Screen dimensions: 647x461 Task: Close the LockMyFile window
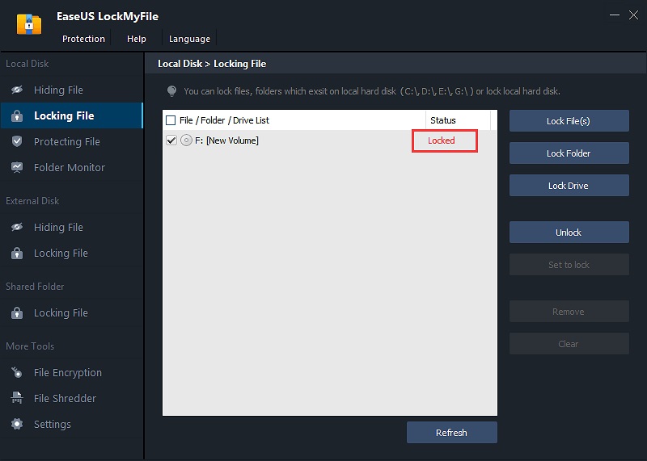point(633,15)
